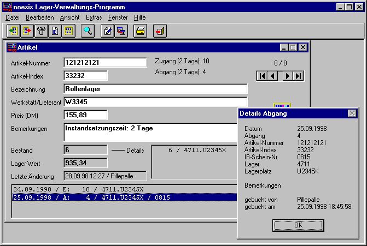Click the edit document pencil icon
The image size is (367, 246).
pos(107,31)
